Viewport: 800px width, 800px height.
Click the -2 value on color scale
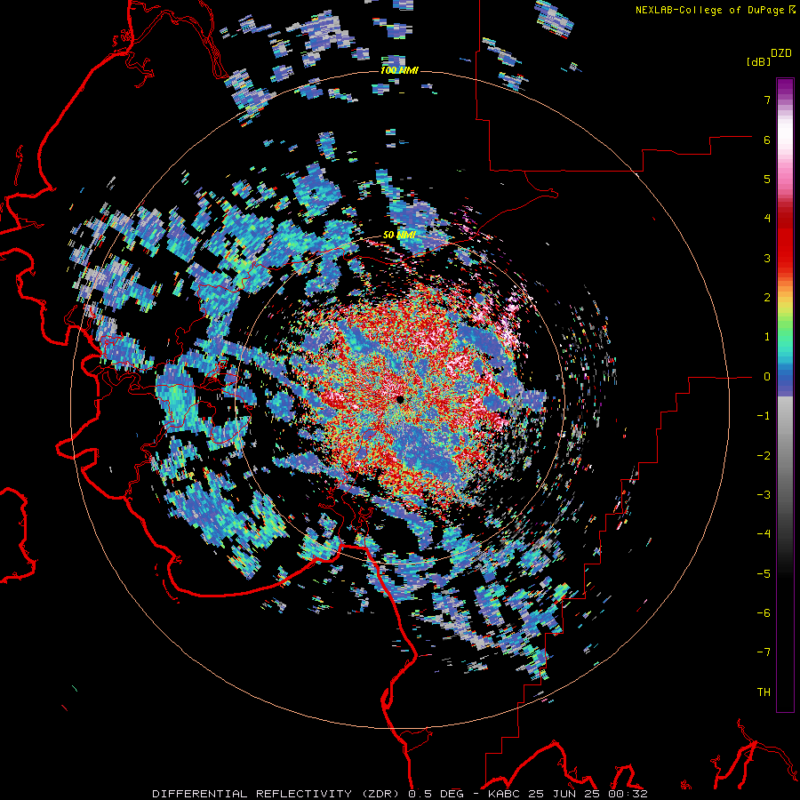(x=764, y=456)
